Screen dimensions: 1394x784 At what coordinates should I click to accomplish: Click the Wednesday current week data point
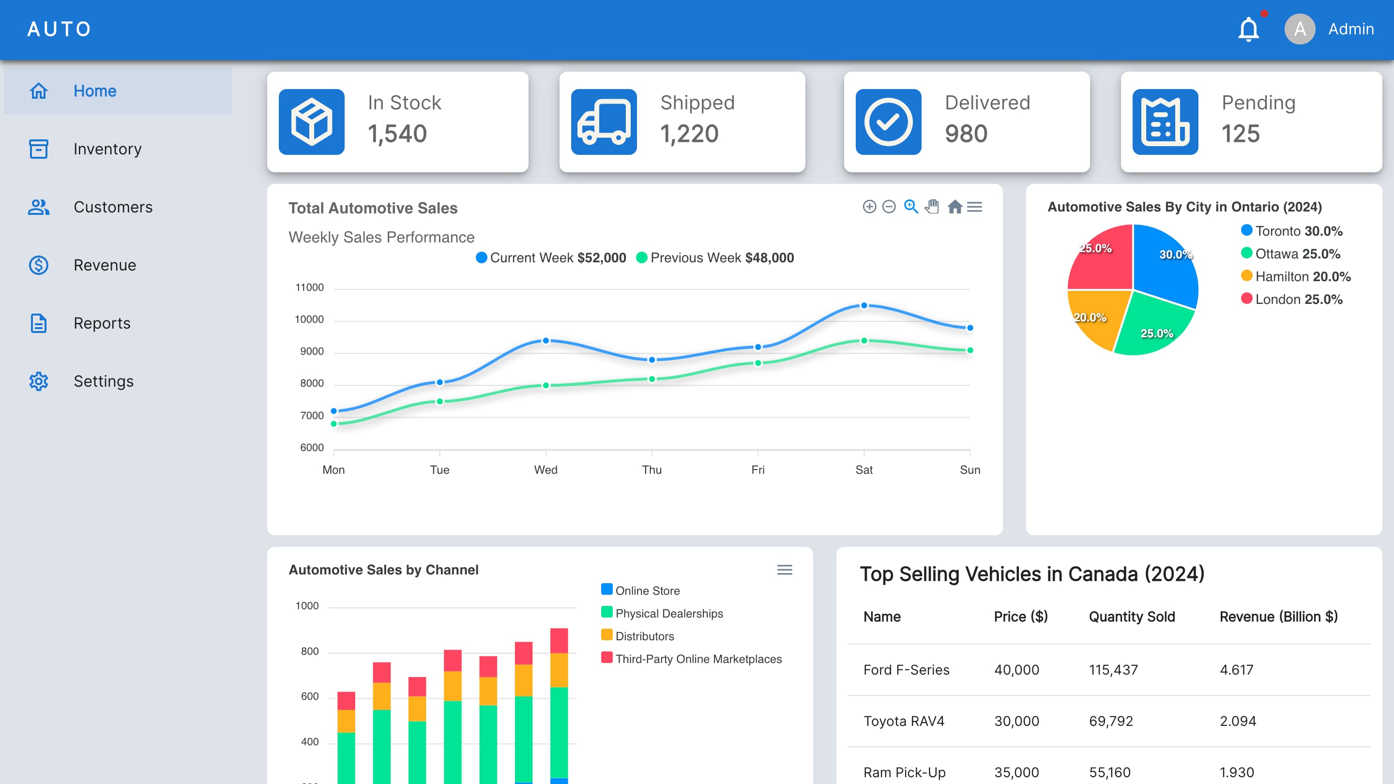click(546, 341)
